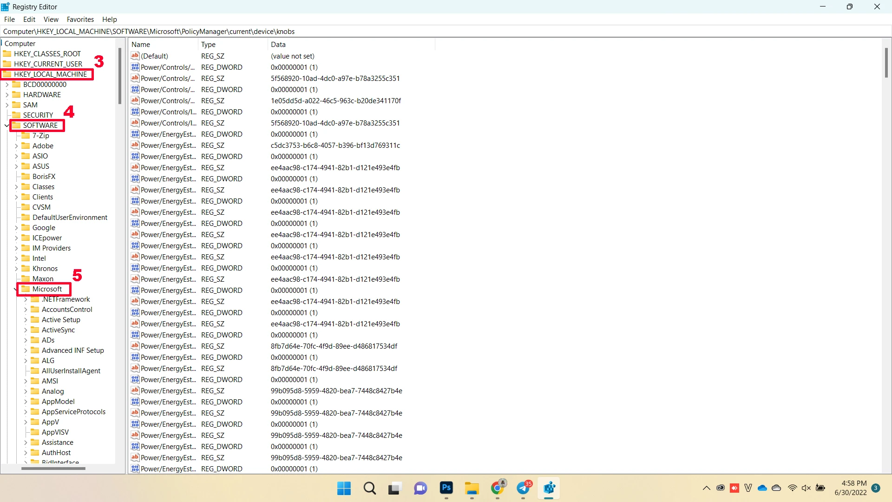
Task: Expand the Classes key
Action: [x=16, y=187]
